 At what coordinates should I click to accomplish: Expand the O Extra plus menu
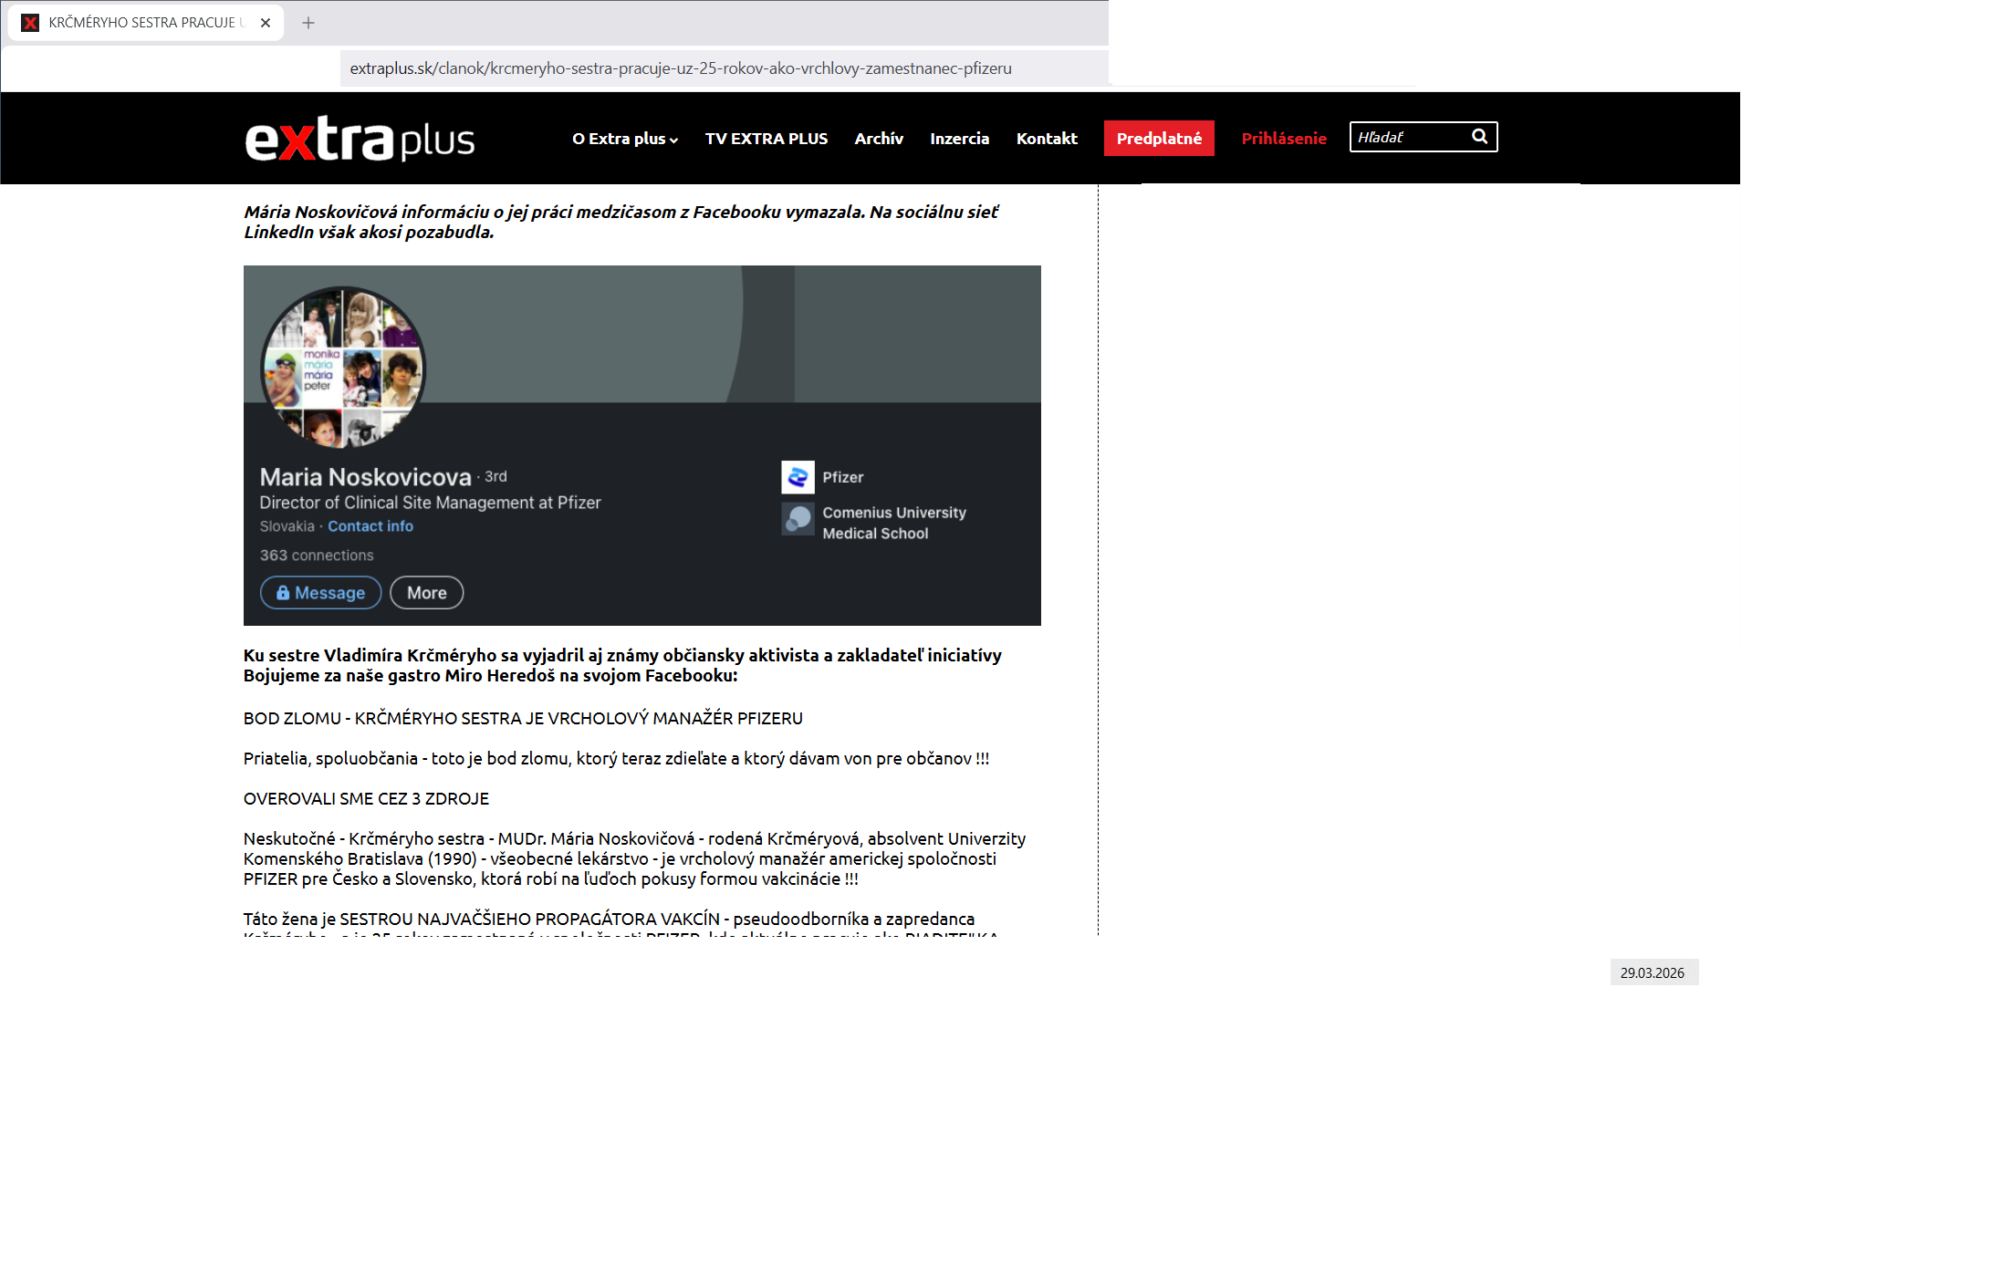tap(625, 139)
